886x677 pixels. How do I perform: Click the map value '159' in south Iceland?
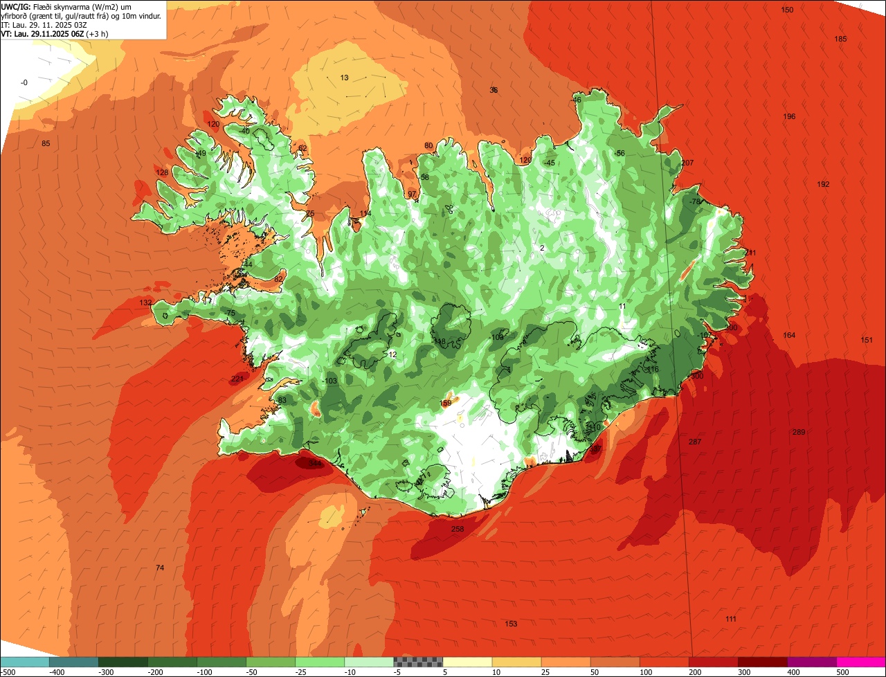click(x=446, y=403)
